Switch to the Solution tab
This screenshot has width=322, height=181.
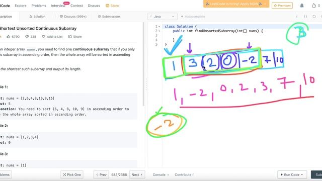coord(37,17)
